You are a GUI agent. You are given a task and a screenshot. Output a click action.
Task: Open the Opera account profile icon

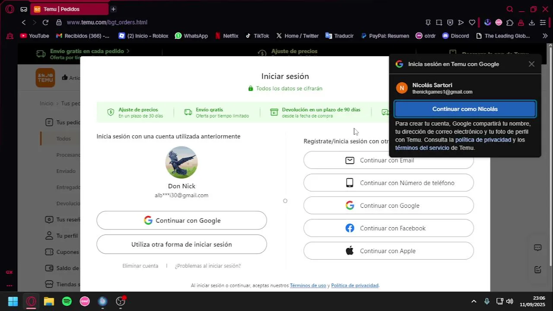(x=521, y=22)
